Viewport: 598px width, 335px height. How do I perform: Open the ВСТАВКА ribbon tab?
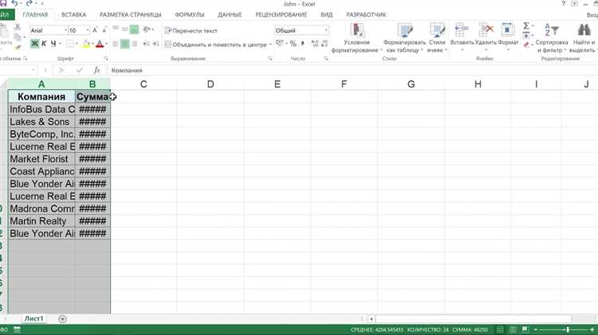(73, 14)
